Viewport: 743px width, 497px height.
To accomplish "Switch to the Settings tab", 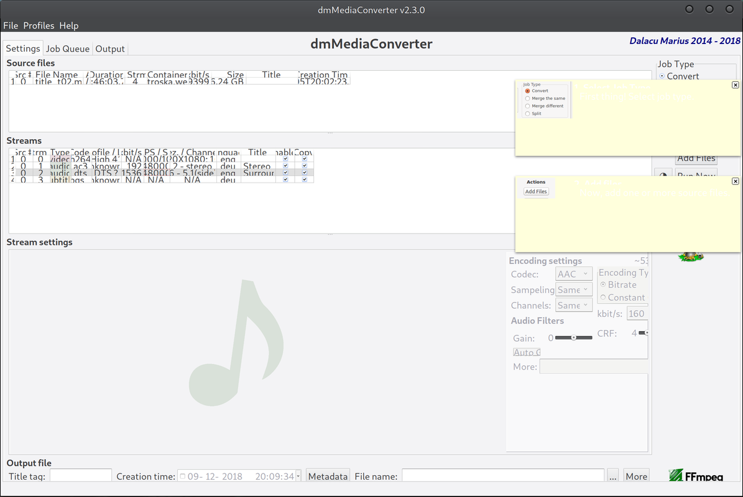I will tap(23, 48).
